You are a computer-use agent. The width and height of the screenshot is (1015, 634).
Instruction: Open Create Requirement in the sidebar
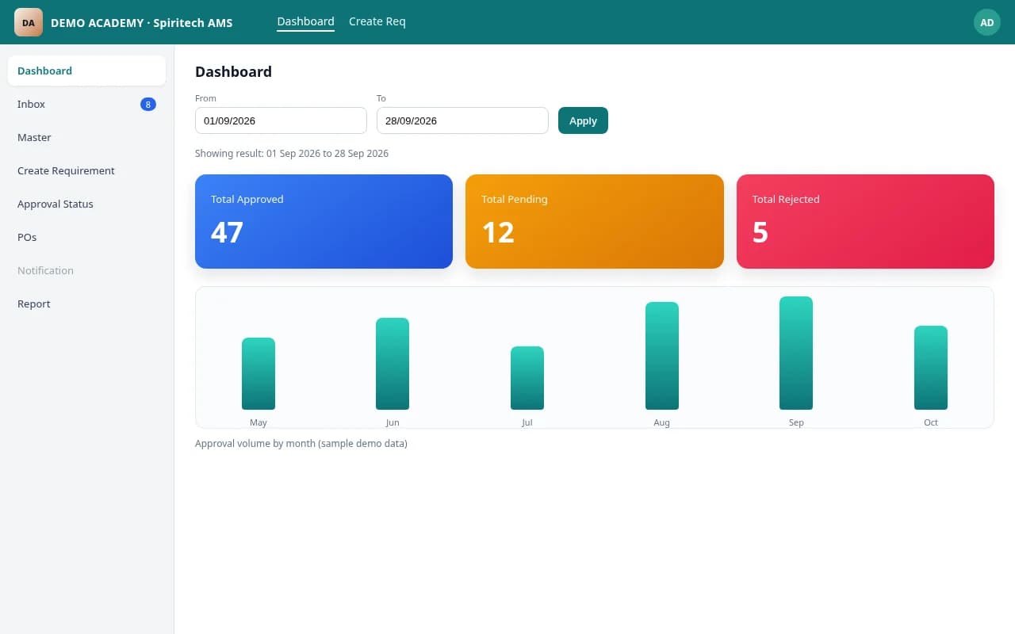click(x=86, y=170)
